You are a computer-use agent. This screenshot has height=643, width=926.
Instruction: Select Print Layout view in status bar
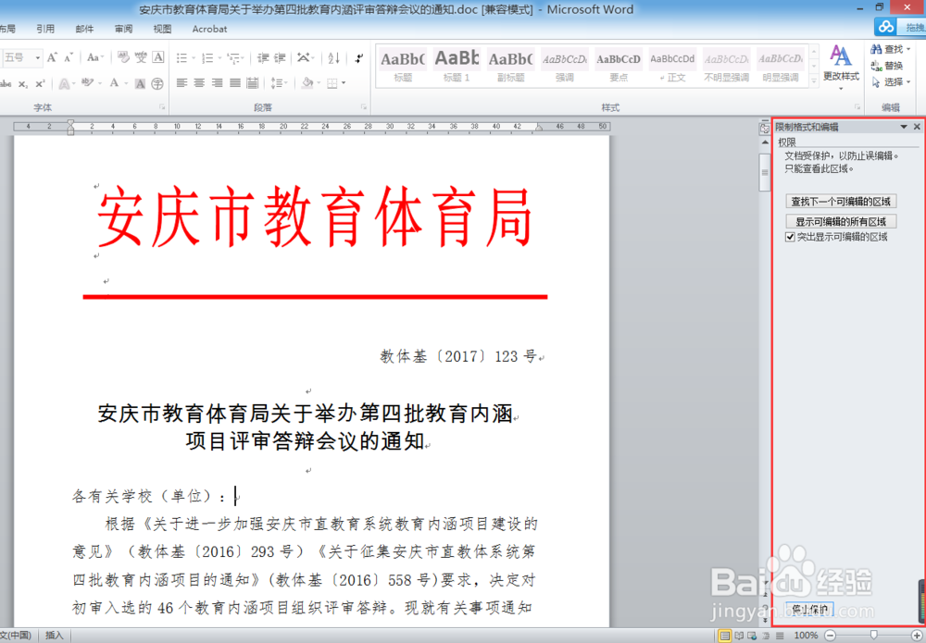725,637
